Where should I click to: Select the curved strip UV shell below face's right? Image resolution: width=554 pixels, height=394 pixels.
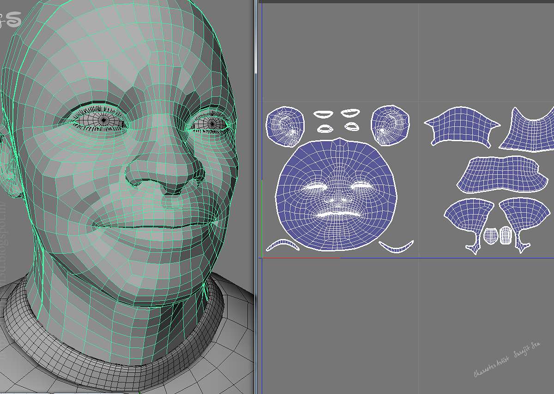click(396, 246)
